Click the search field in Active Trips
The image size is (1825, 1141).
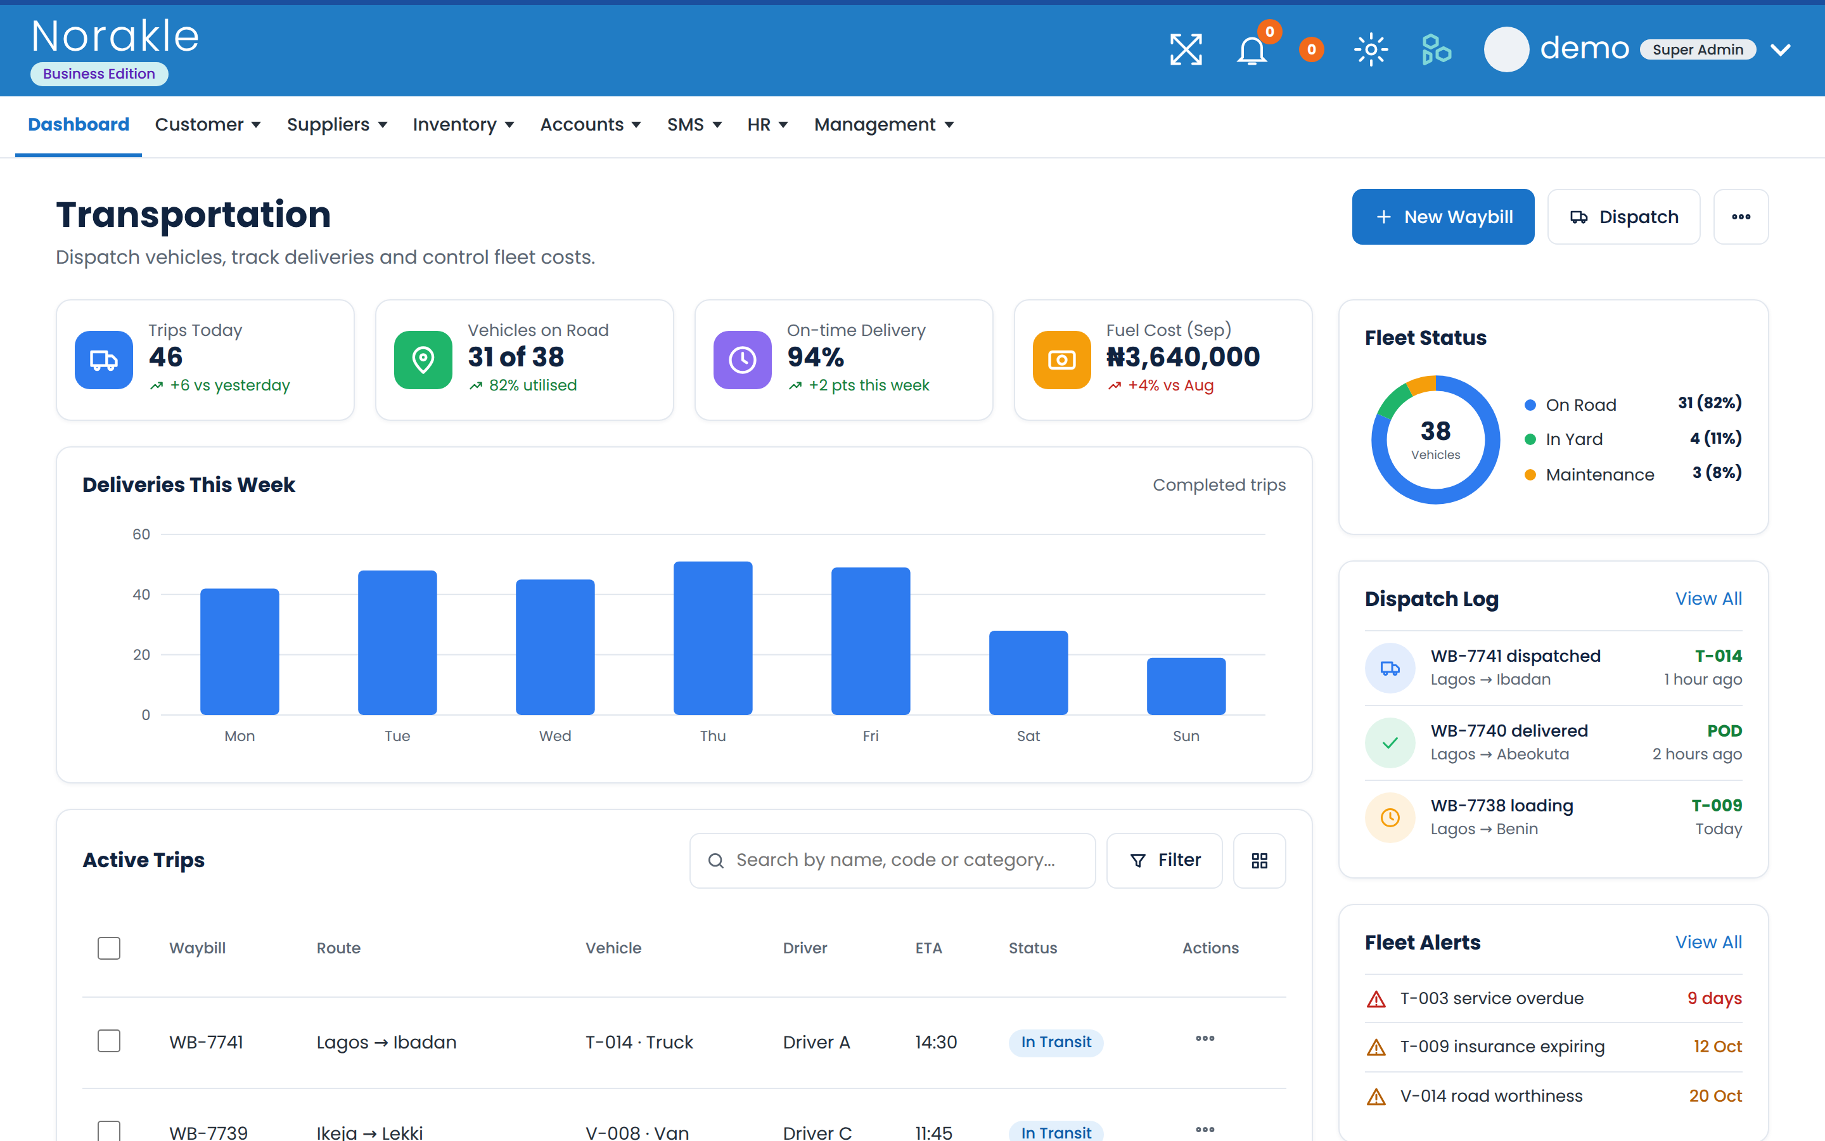point(892,860)
